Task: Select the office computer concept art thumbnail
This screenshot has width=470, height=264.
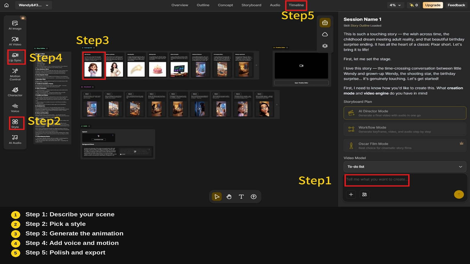Action: [179, 69]
